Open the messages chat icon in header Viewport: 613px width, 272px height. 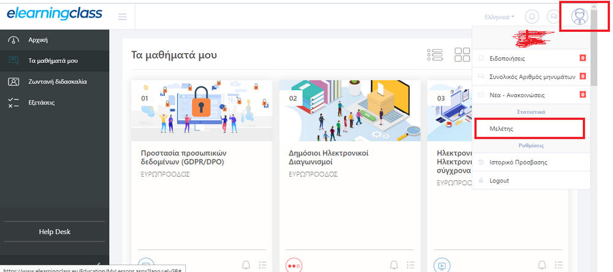pyautogui.click(x=553, y=17)
